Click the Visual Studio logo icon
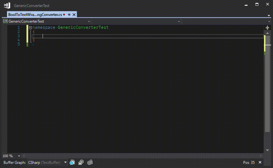Viewport: 273px width, 168px height. [x=7, y=5]
